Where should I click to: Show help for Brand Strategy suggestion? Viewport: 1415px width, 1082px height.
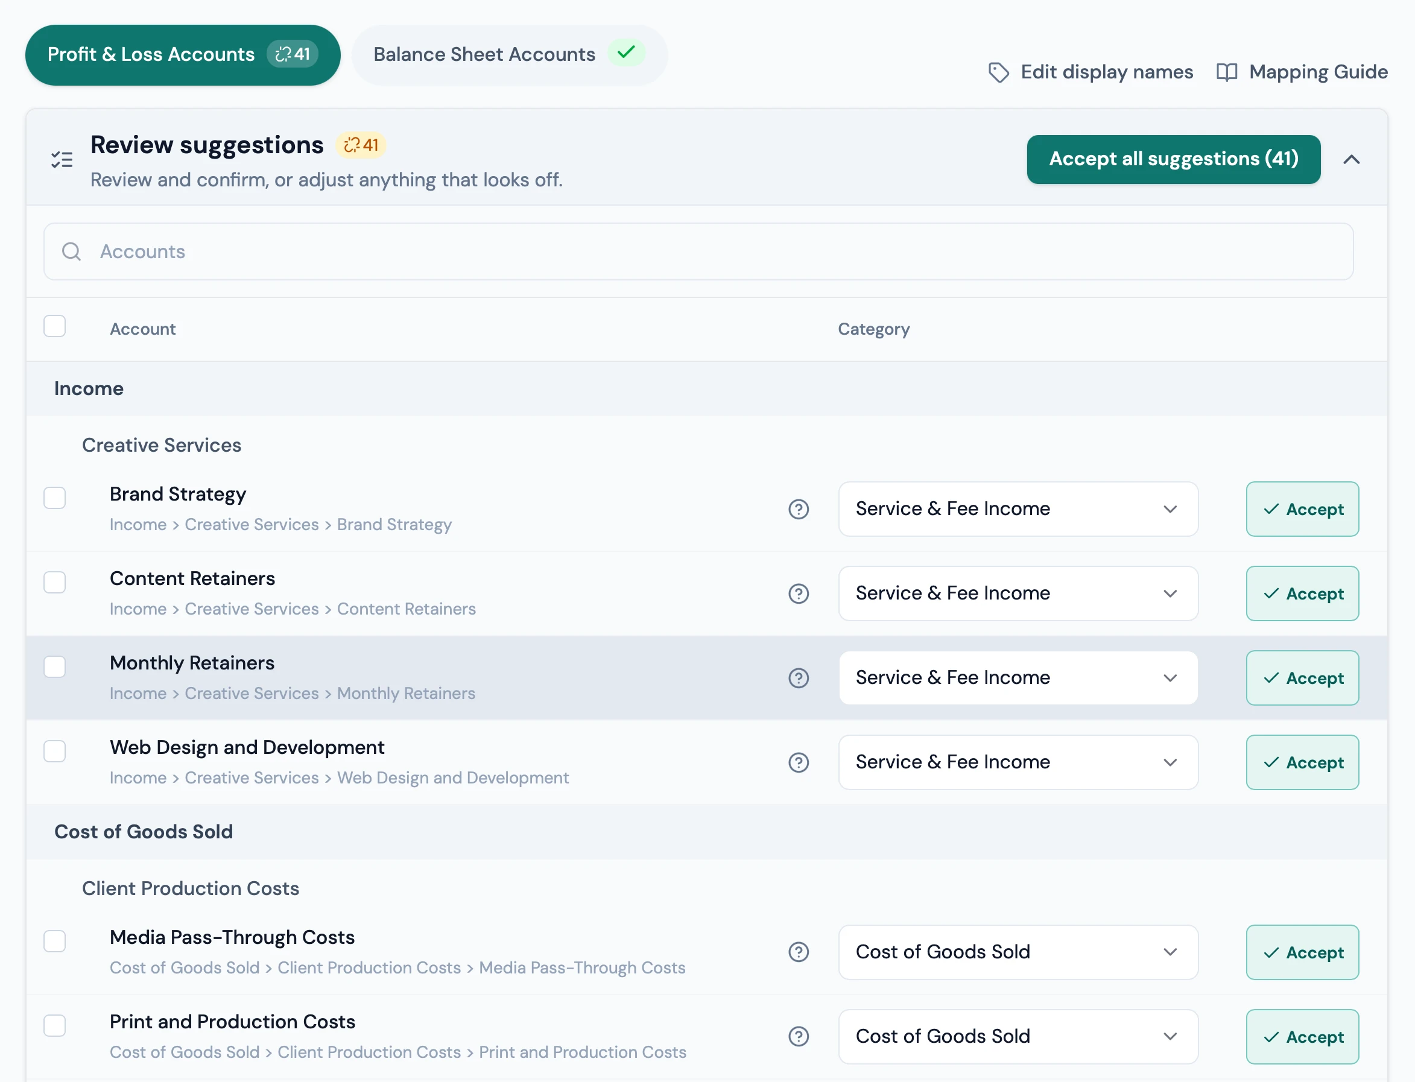(798, 510)
